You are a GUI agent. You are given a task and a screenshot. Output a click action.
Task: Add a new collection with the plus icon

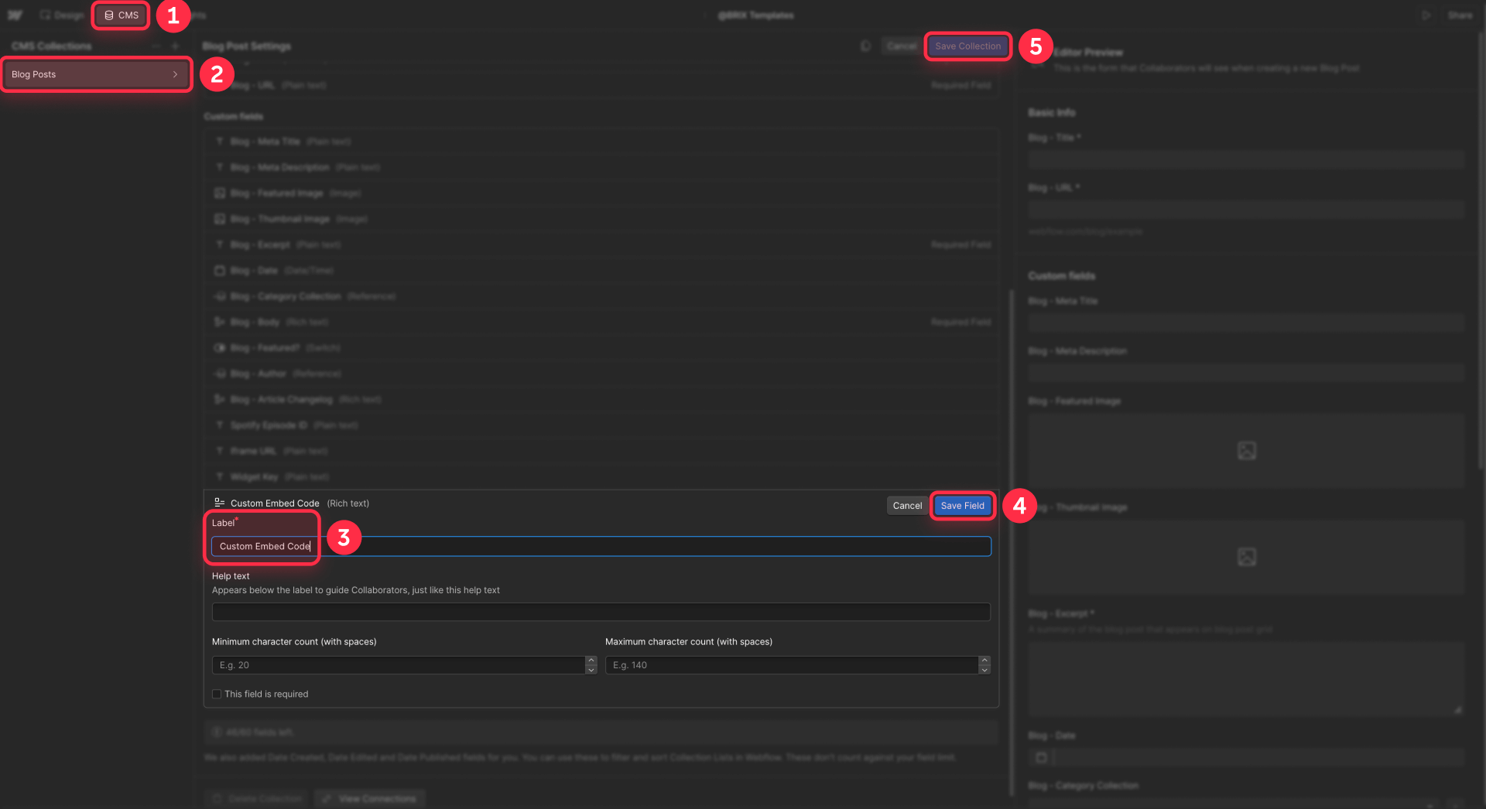[x=176, y=46]
